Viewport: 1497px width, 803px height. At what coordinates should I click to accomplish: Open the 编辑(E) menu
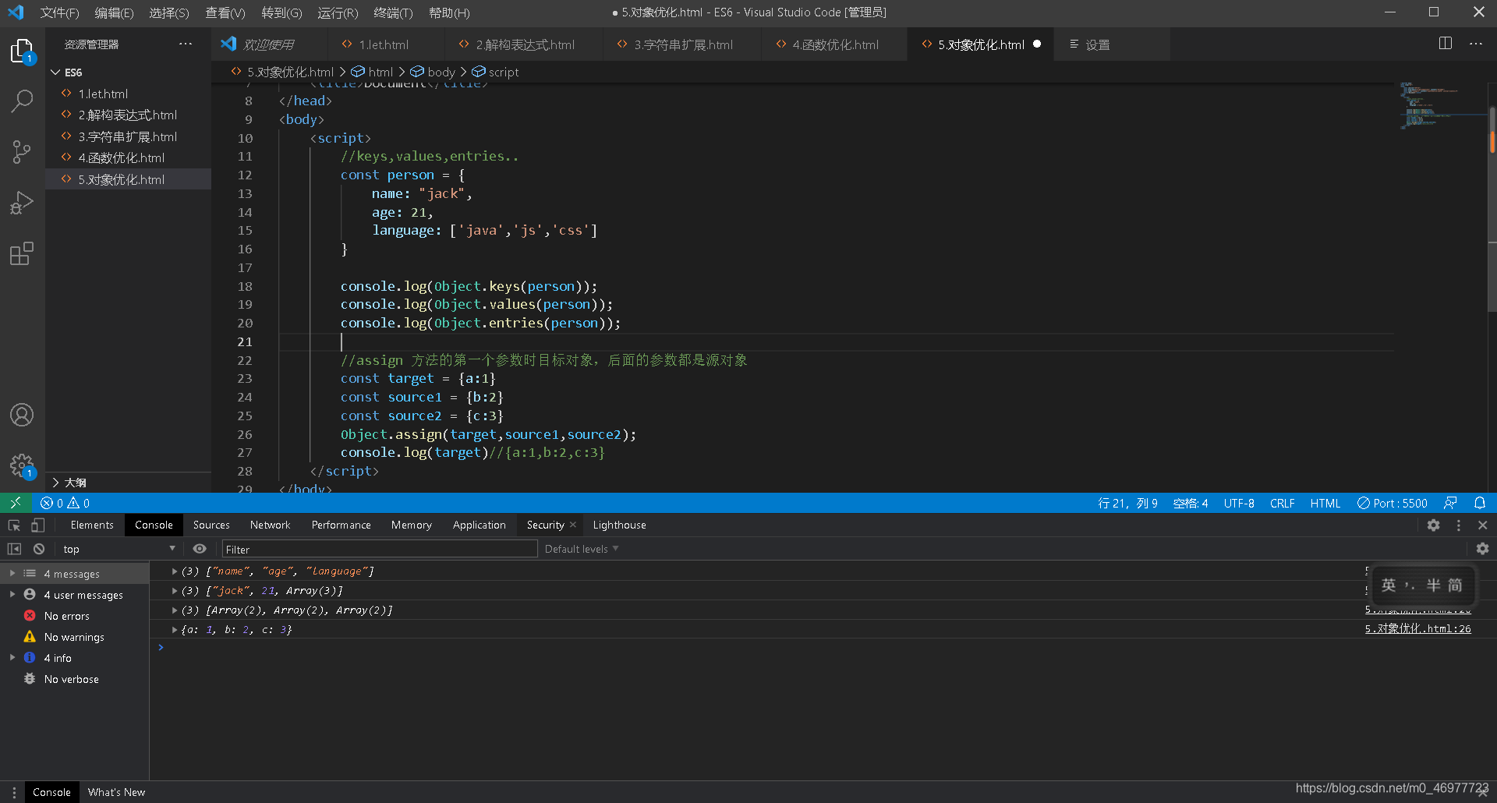click(114, 12)
